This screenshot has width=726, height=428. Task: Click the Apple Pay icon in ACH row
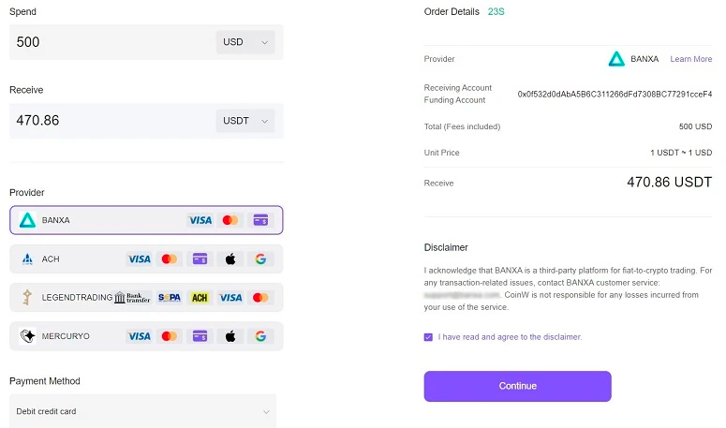(230, 258)
